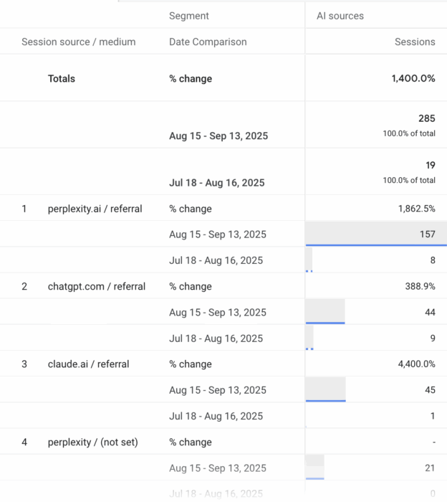Image resolution: width=447 pixels, height=502 pixels.
Task: Click the bold Aug 15 - Sep 13, 2025 totals label
Action: (x=218, y=136)
